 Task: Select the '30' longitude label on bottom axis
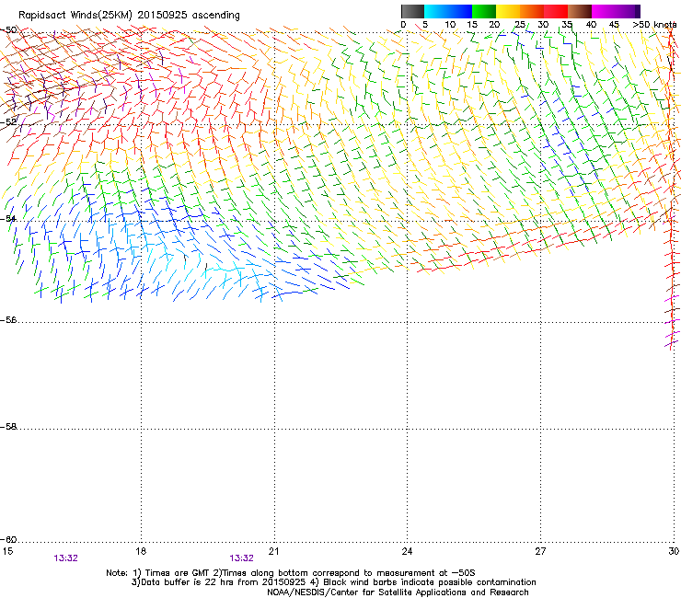(x=674, y=551)
